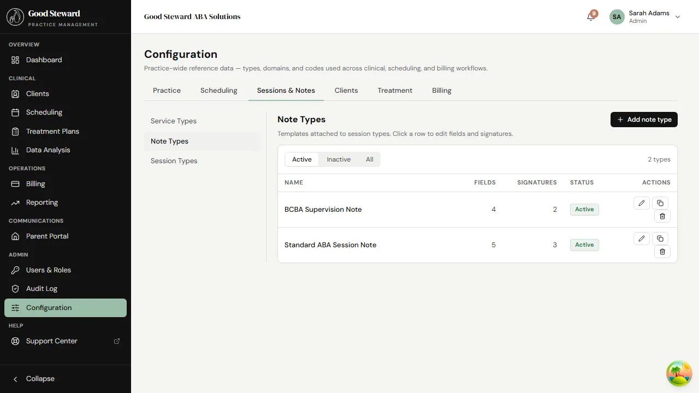
Task: Open the notifications bell with 9 alerts
Action: click(590, 17)
